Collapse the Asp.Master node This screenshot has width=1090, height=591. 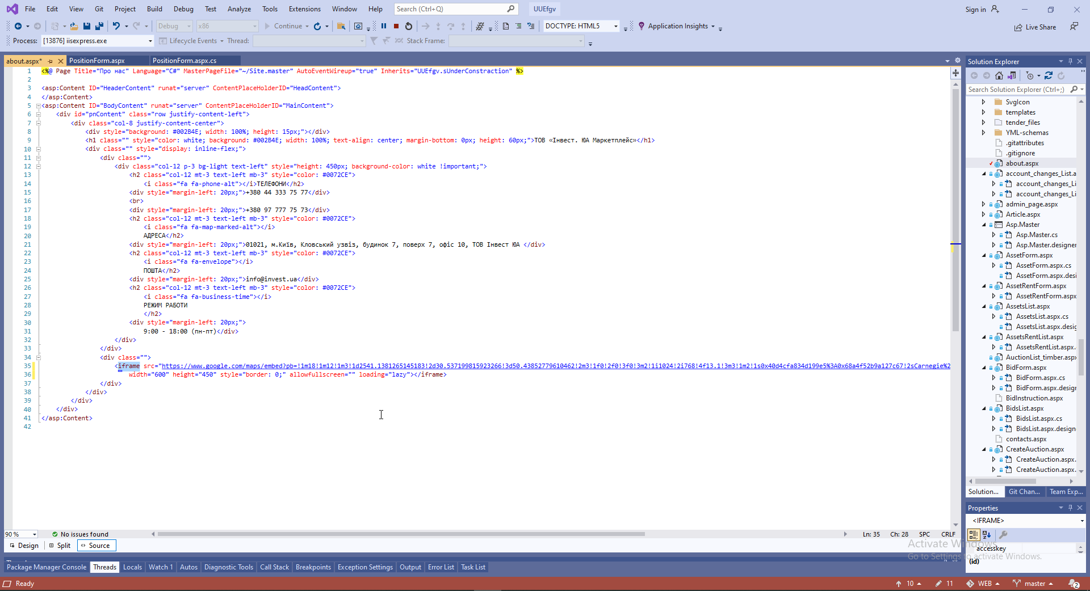984,225
